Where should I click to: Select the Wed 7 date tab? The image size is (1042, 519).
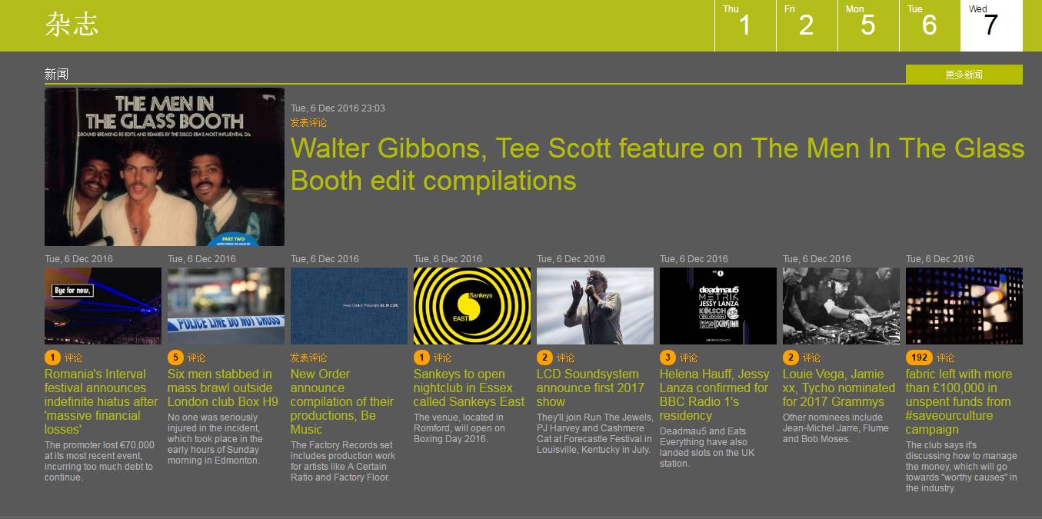pyautogui.click(x=990, y=25)
